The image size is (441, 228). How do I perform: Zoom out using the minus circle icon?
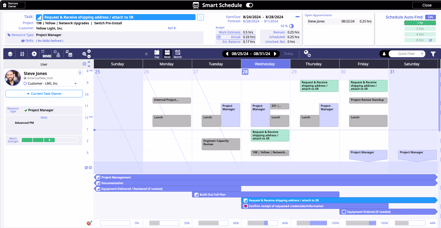tap(89, 56)
